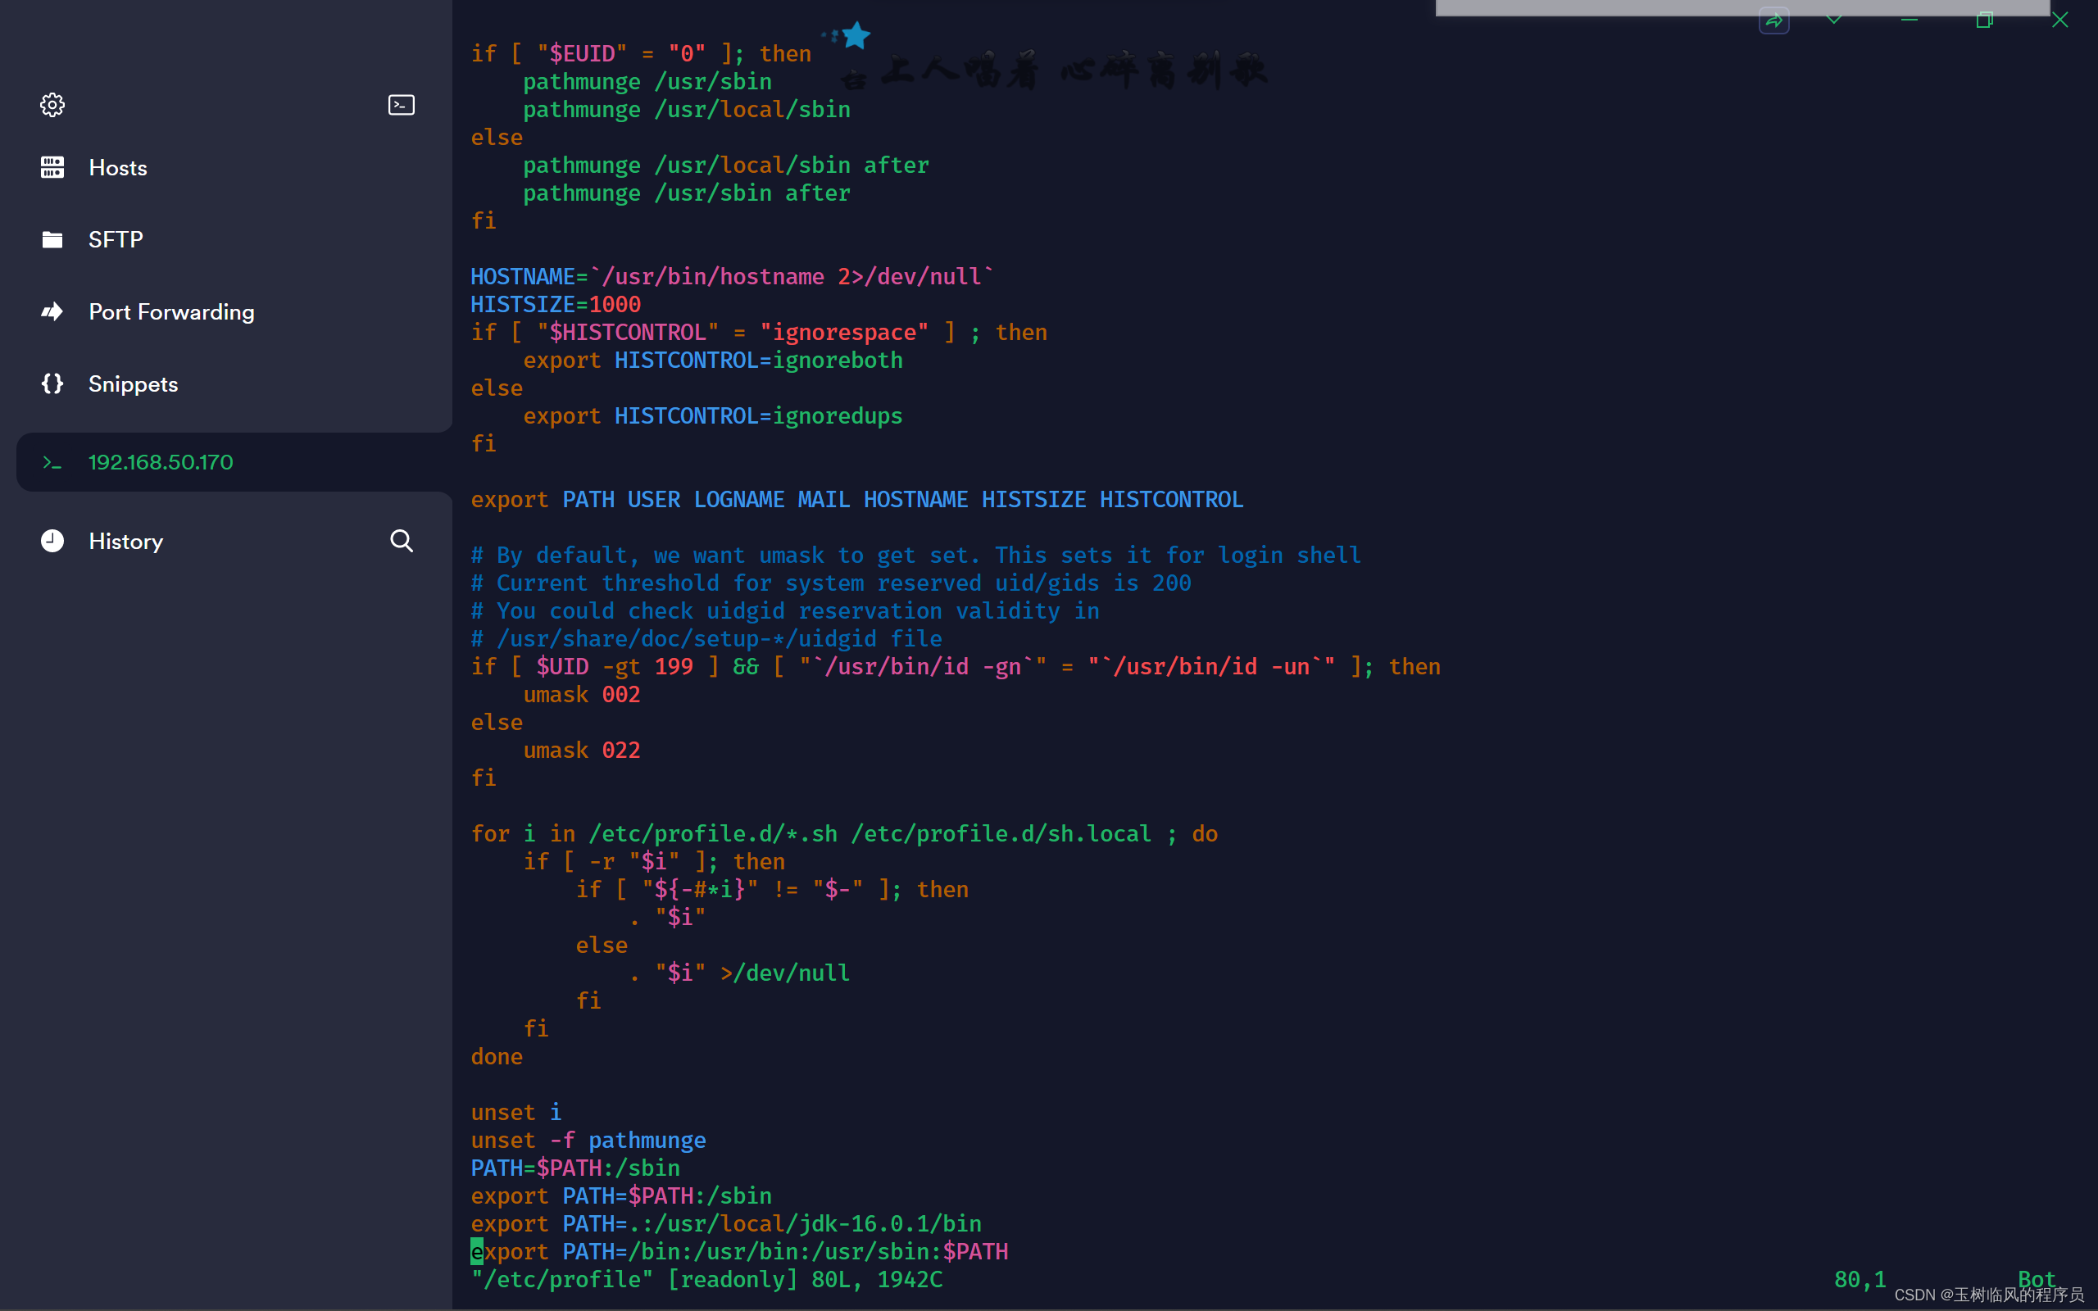
Task: Click the last export PATH line
Action: pyautogui.click(x=738, y=1251)
